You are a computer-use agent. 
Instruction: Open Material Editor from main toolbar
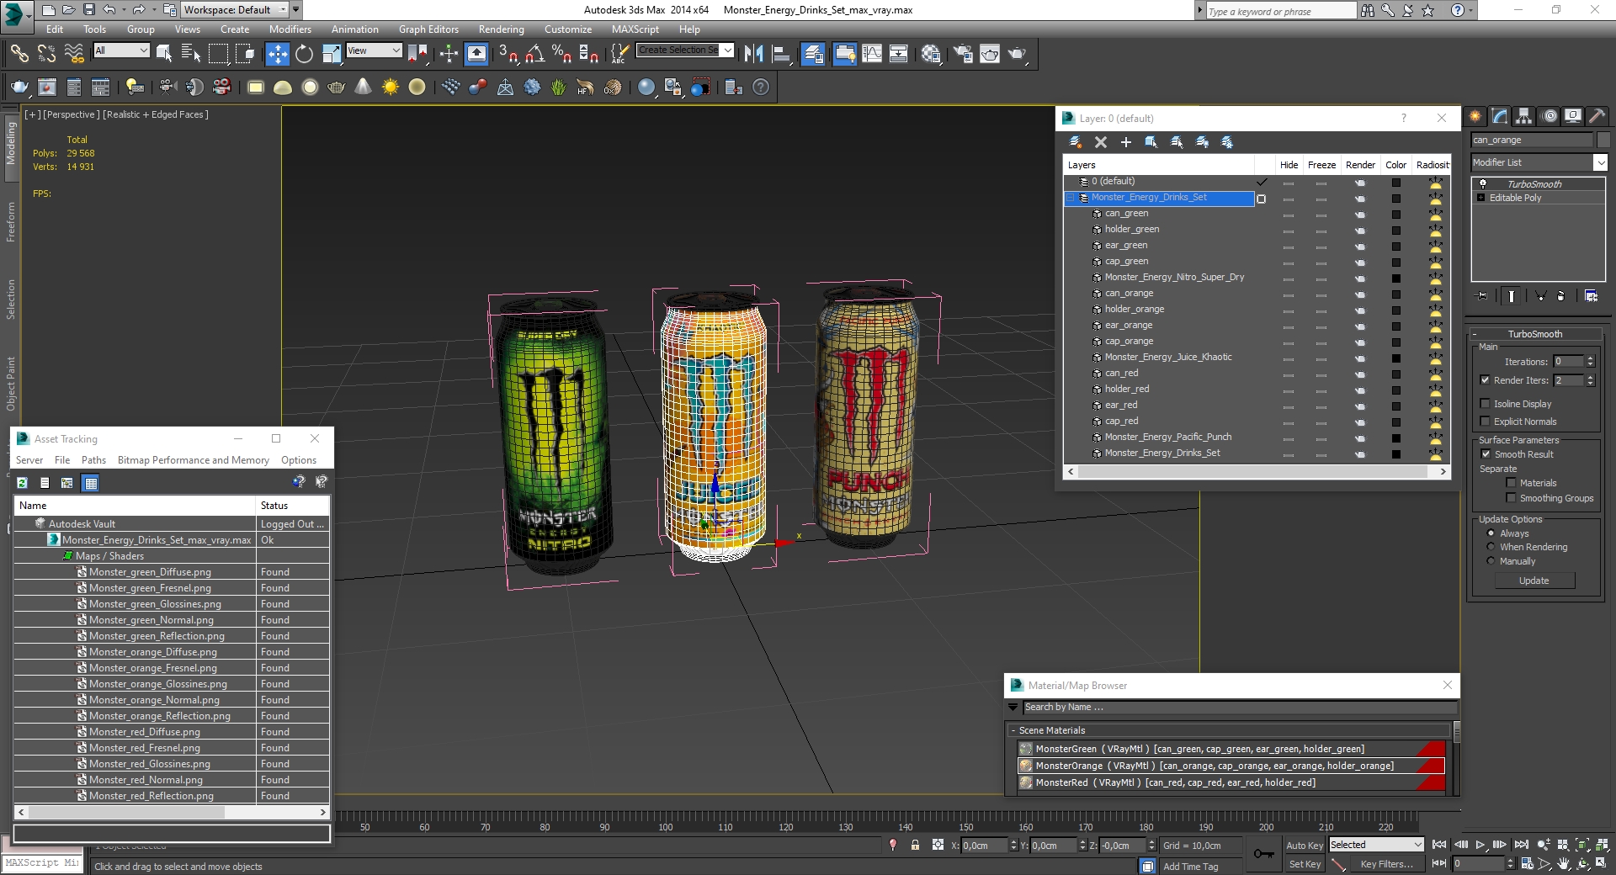pyautogui.click(x=931, y=54)
